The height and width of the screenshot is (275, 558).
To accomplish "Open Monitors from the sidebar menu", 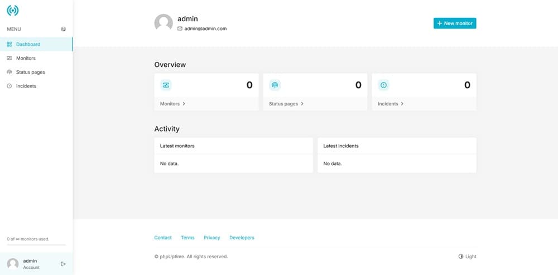I will pos(26,58).
